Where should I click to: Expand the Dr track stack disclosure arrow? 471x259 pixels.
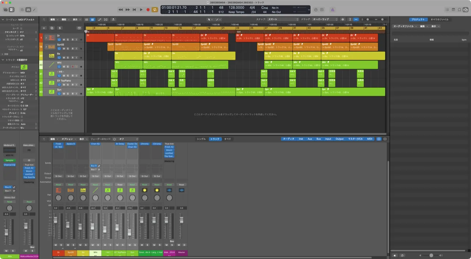(46, 38)
